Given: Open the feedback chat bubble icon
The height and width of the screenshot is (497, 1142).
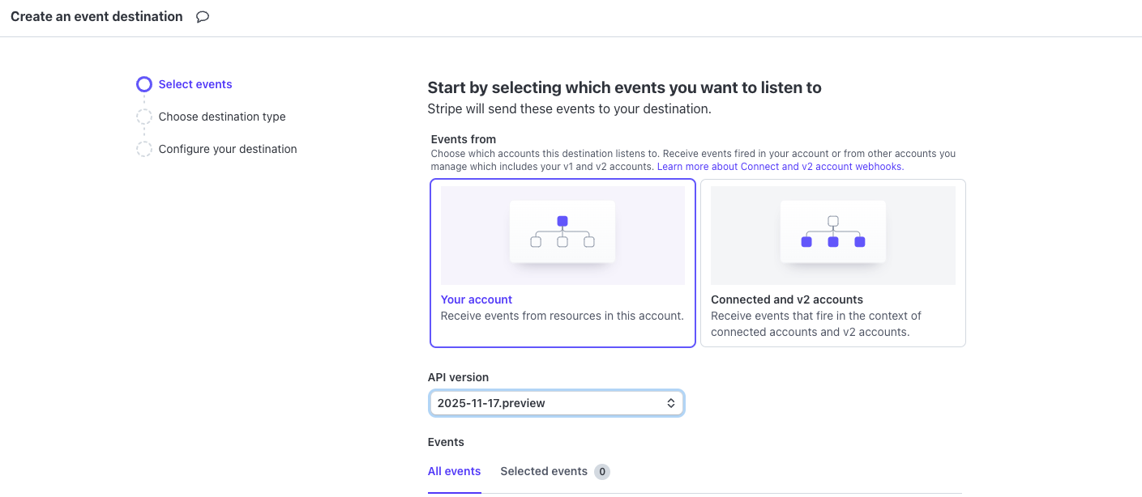Looking at the screenshot, I should click(201, 15).
